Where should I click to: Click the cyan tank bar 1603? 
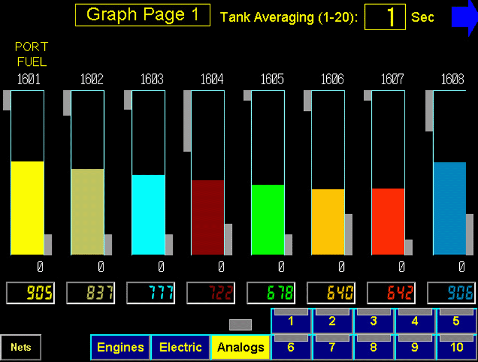pyautogui.click(x=149, y=216)
